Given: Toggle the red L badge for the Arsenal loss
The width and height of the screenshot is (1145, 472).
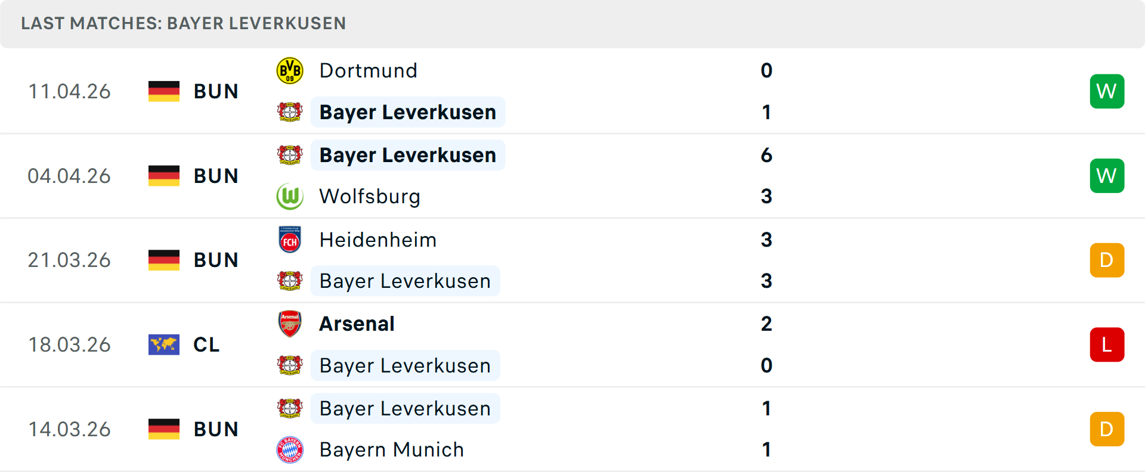Looking at the screenshot, I should click(x=1107, y=344).
